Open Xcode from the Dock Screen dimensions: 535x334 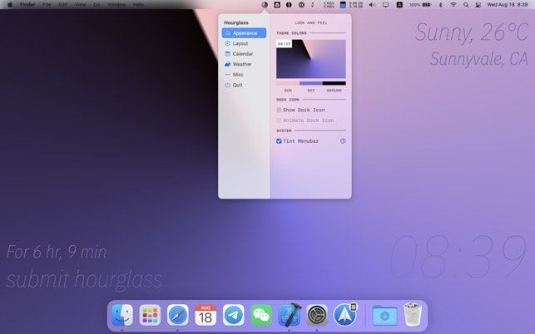click(x=290, y=315)
